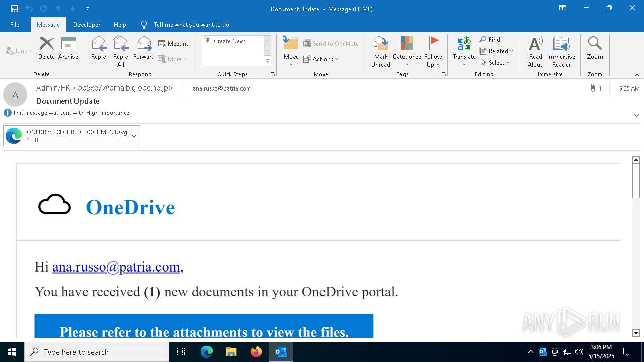
Task: Start Read Aloud
Action: pos(536,52)
